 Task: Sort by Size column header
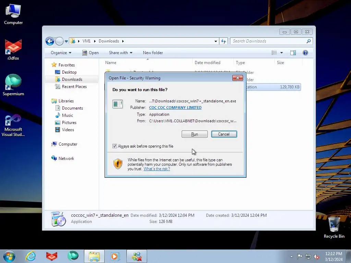(288, 63)
